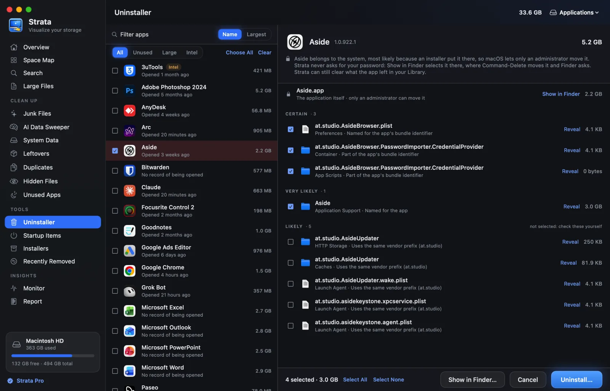Check at.studio.AsideUpdater.wake.plist checkbox
The image size is (610, 391).
point(291,284)
